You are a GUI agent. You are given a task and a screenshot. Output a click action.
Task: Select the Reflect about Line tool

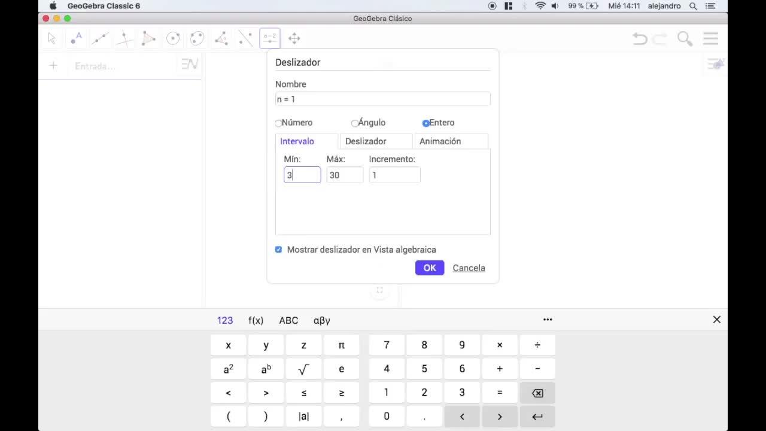245,38
